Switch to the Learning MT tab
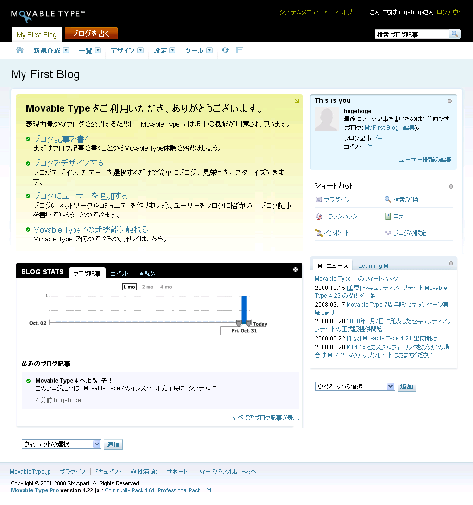This screenshot has width=473, height=505. (375, 265)
